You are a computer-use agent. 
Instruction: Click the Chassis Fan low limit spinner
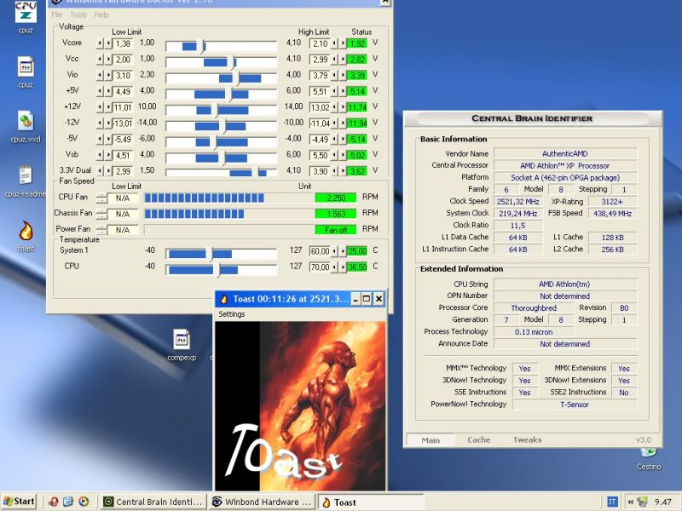(x=101, y=215)
